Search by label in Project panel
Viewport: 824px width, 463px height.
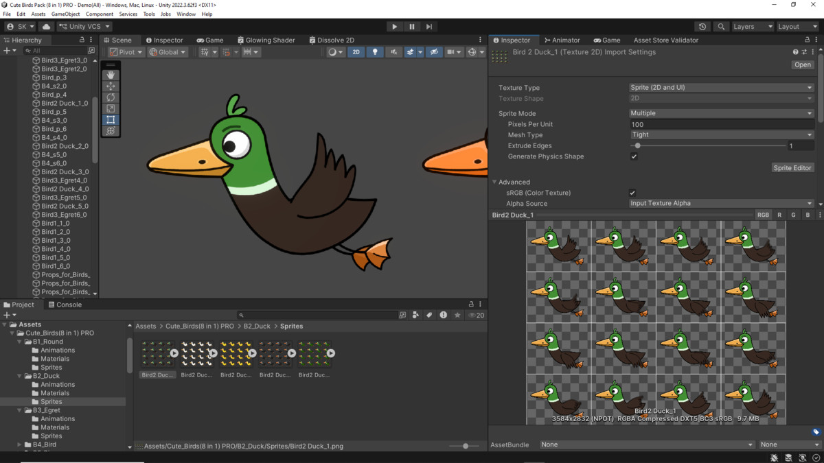point(429,315)
